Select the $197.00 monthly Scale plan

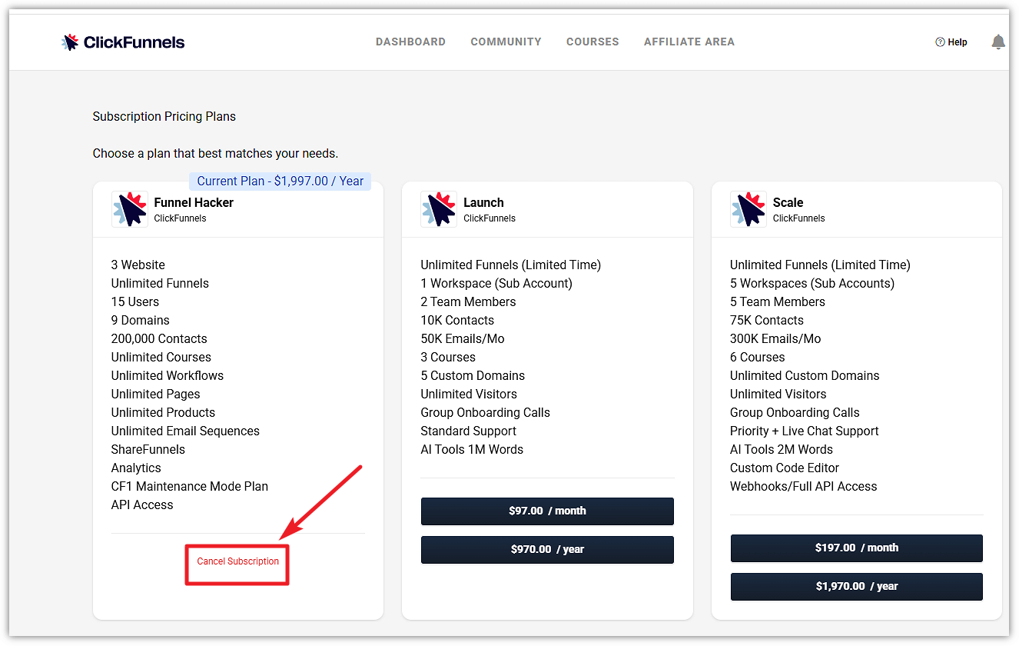856,548
